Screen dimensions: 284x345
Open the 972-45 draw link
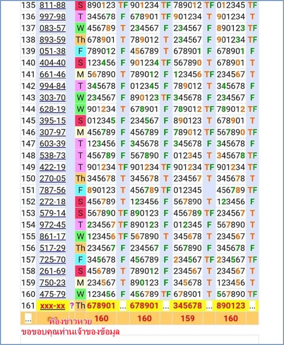coord(53,225)
